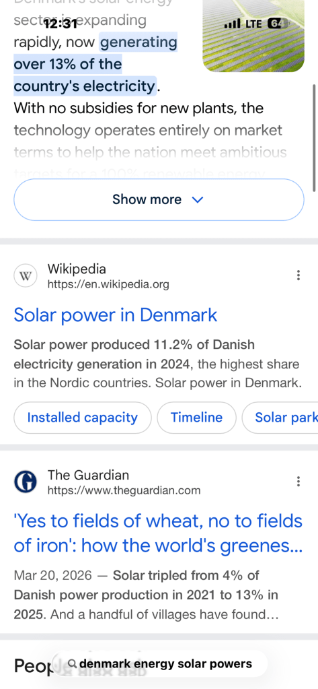Tap highlighted text generating over 13%
Viewport: 318px width, 689px height.
95,64
